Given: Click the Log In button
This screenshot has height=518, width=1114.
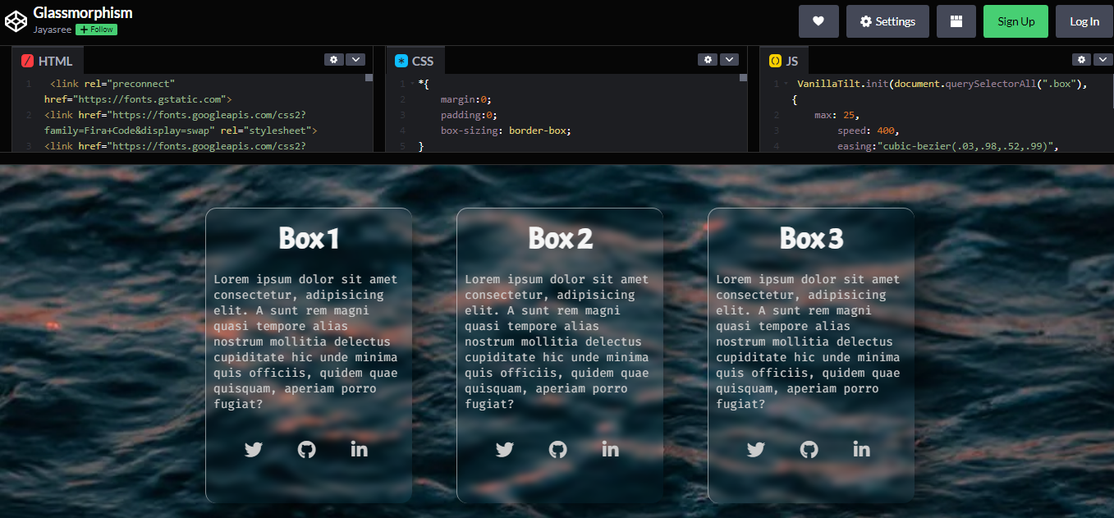Looking at the screenshot, I should [x=1084, y=21].
